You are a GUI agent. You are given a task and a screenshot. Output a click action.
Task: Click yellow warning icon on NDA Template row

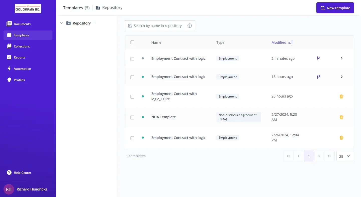(x=341, y=117)
